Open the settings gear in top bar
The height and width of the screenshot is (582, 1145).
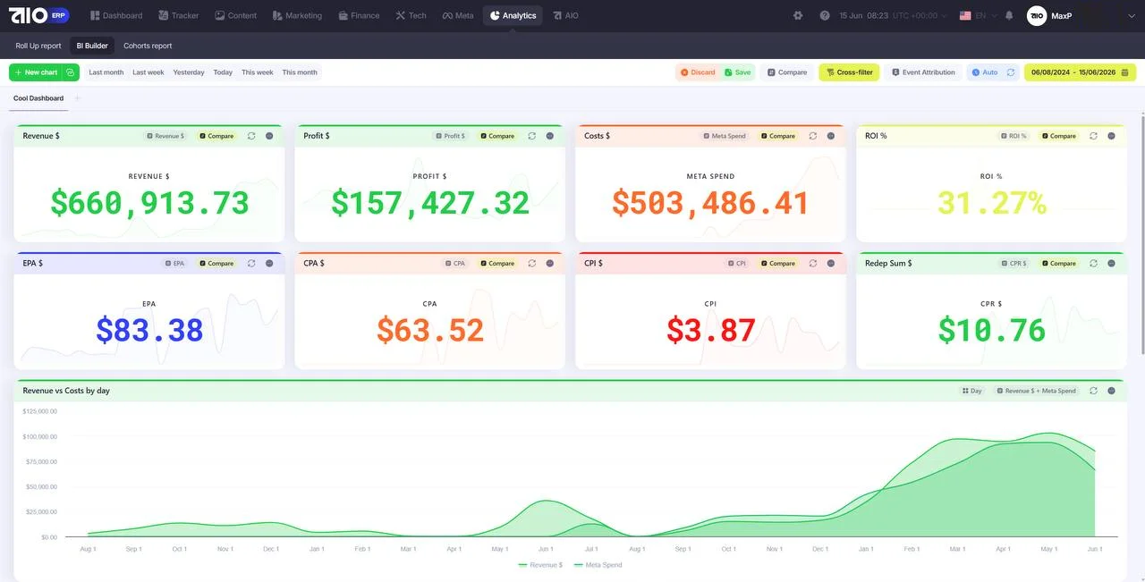click(798, 15)
